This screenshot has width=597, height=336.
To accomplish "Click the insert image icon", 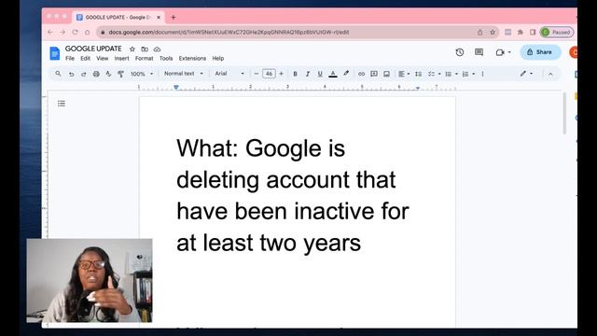I will click(386, 74).
